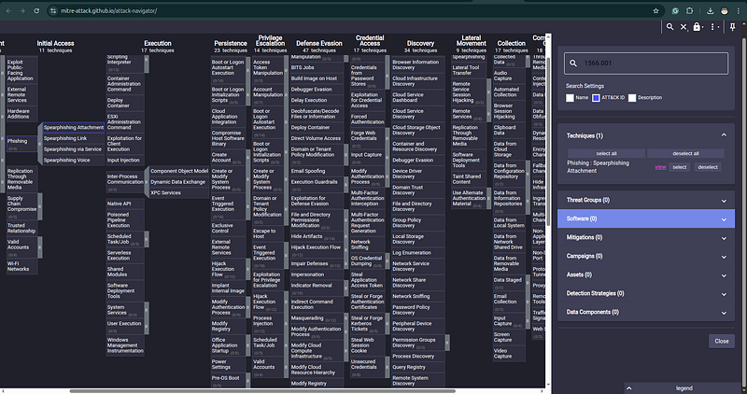Select the Initial Access tactic header

[x=56, y=43]
